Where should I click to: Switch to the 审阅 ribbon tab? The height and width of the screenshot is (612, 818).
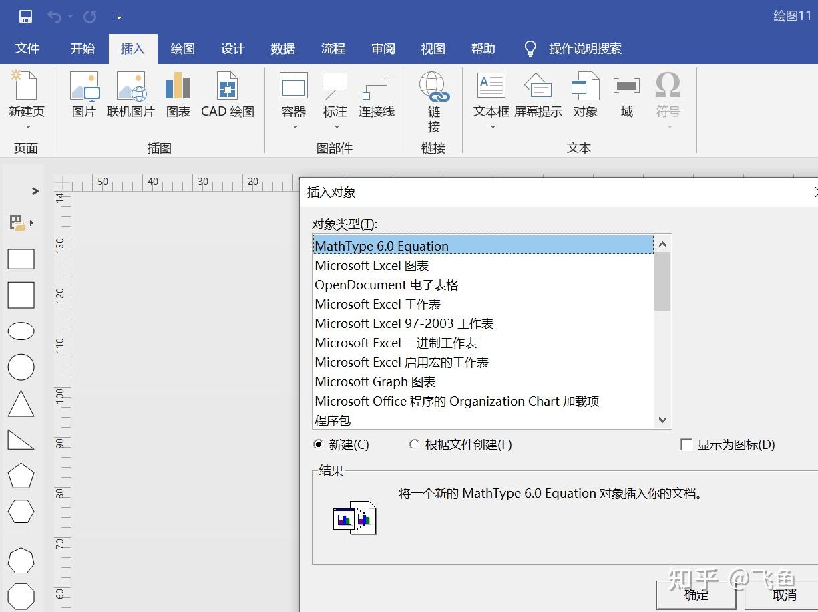point(383,48)
